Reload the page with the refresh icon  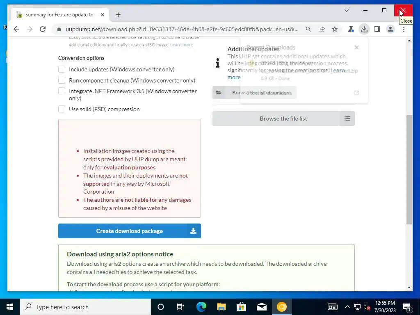point(43,29)
